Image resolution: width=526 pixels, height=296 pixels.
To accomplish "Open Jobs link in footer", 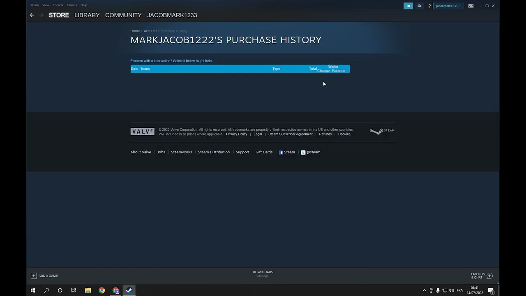I will click(x=161, y=152).
